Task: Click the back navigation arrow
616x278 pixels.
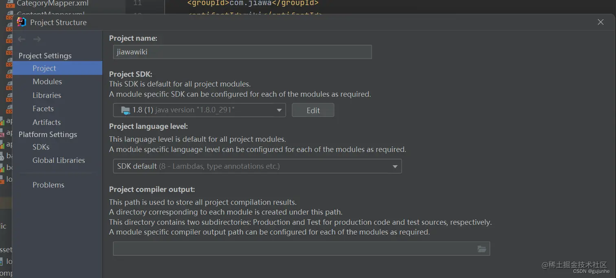Action: click(22, 39)
